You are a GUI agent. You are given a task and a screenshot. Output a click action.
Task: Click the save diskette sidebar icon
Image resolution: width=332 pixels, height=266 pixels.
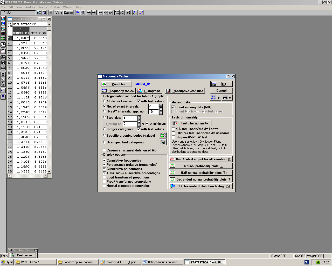coord(3,63)
